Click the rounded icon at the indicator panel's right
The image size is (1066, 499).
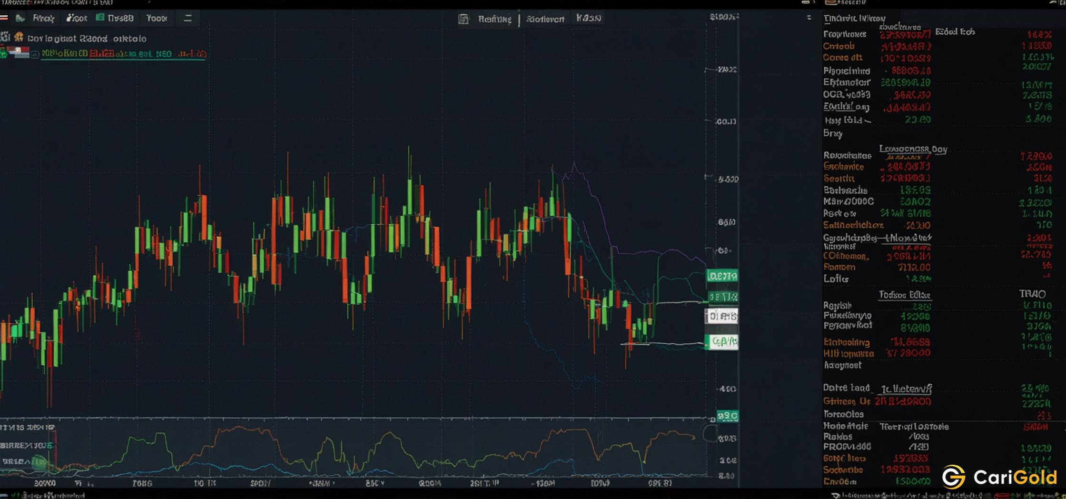point(710,433)
